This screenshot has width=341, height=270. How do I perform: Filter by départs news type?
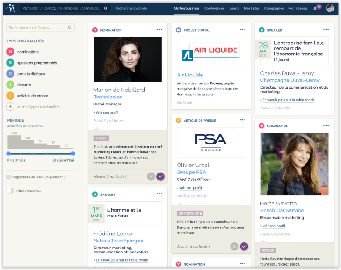point(24,85)
